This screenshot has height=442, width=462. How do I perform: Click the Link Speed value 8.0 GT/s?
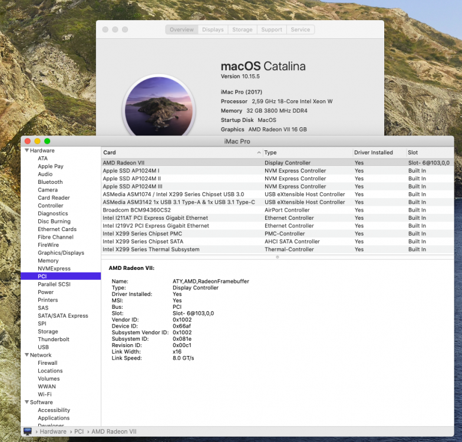[x=183, y=358]
